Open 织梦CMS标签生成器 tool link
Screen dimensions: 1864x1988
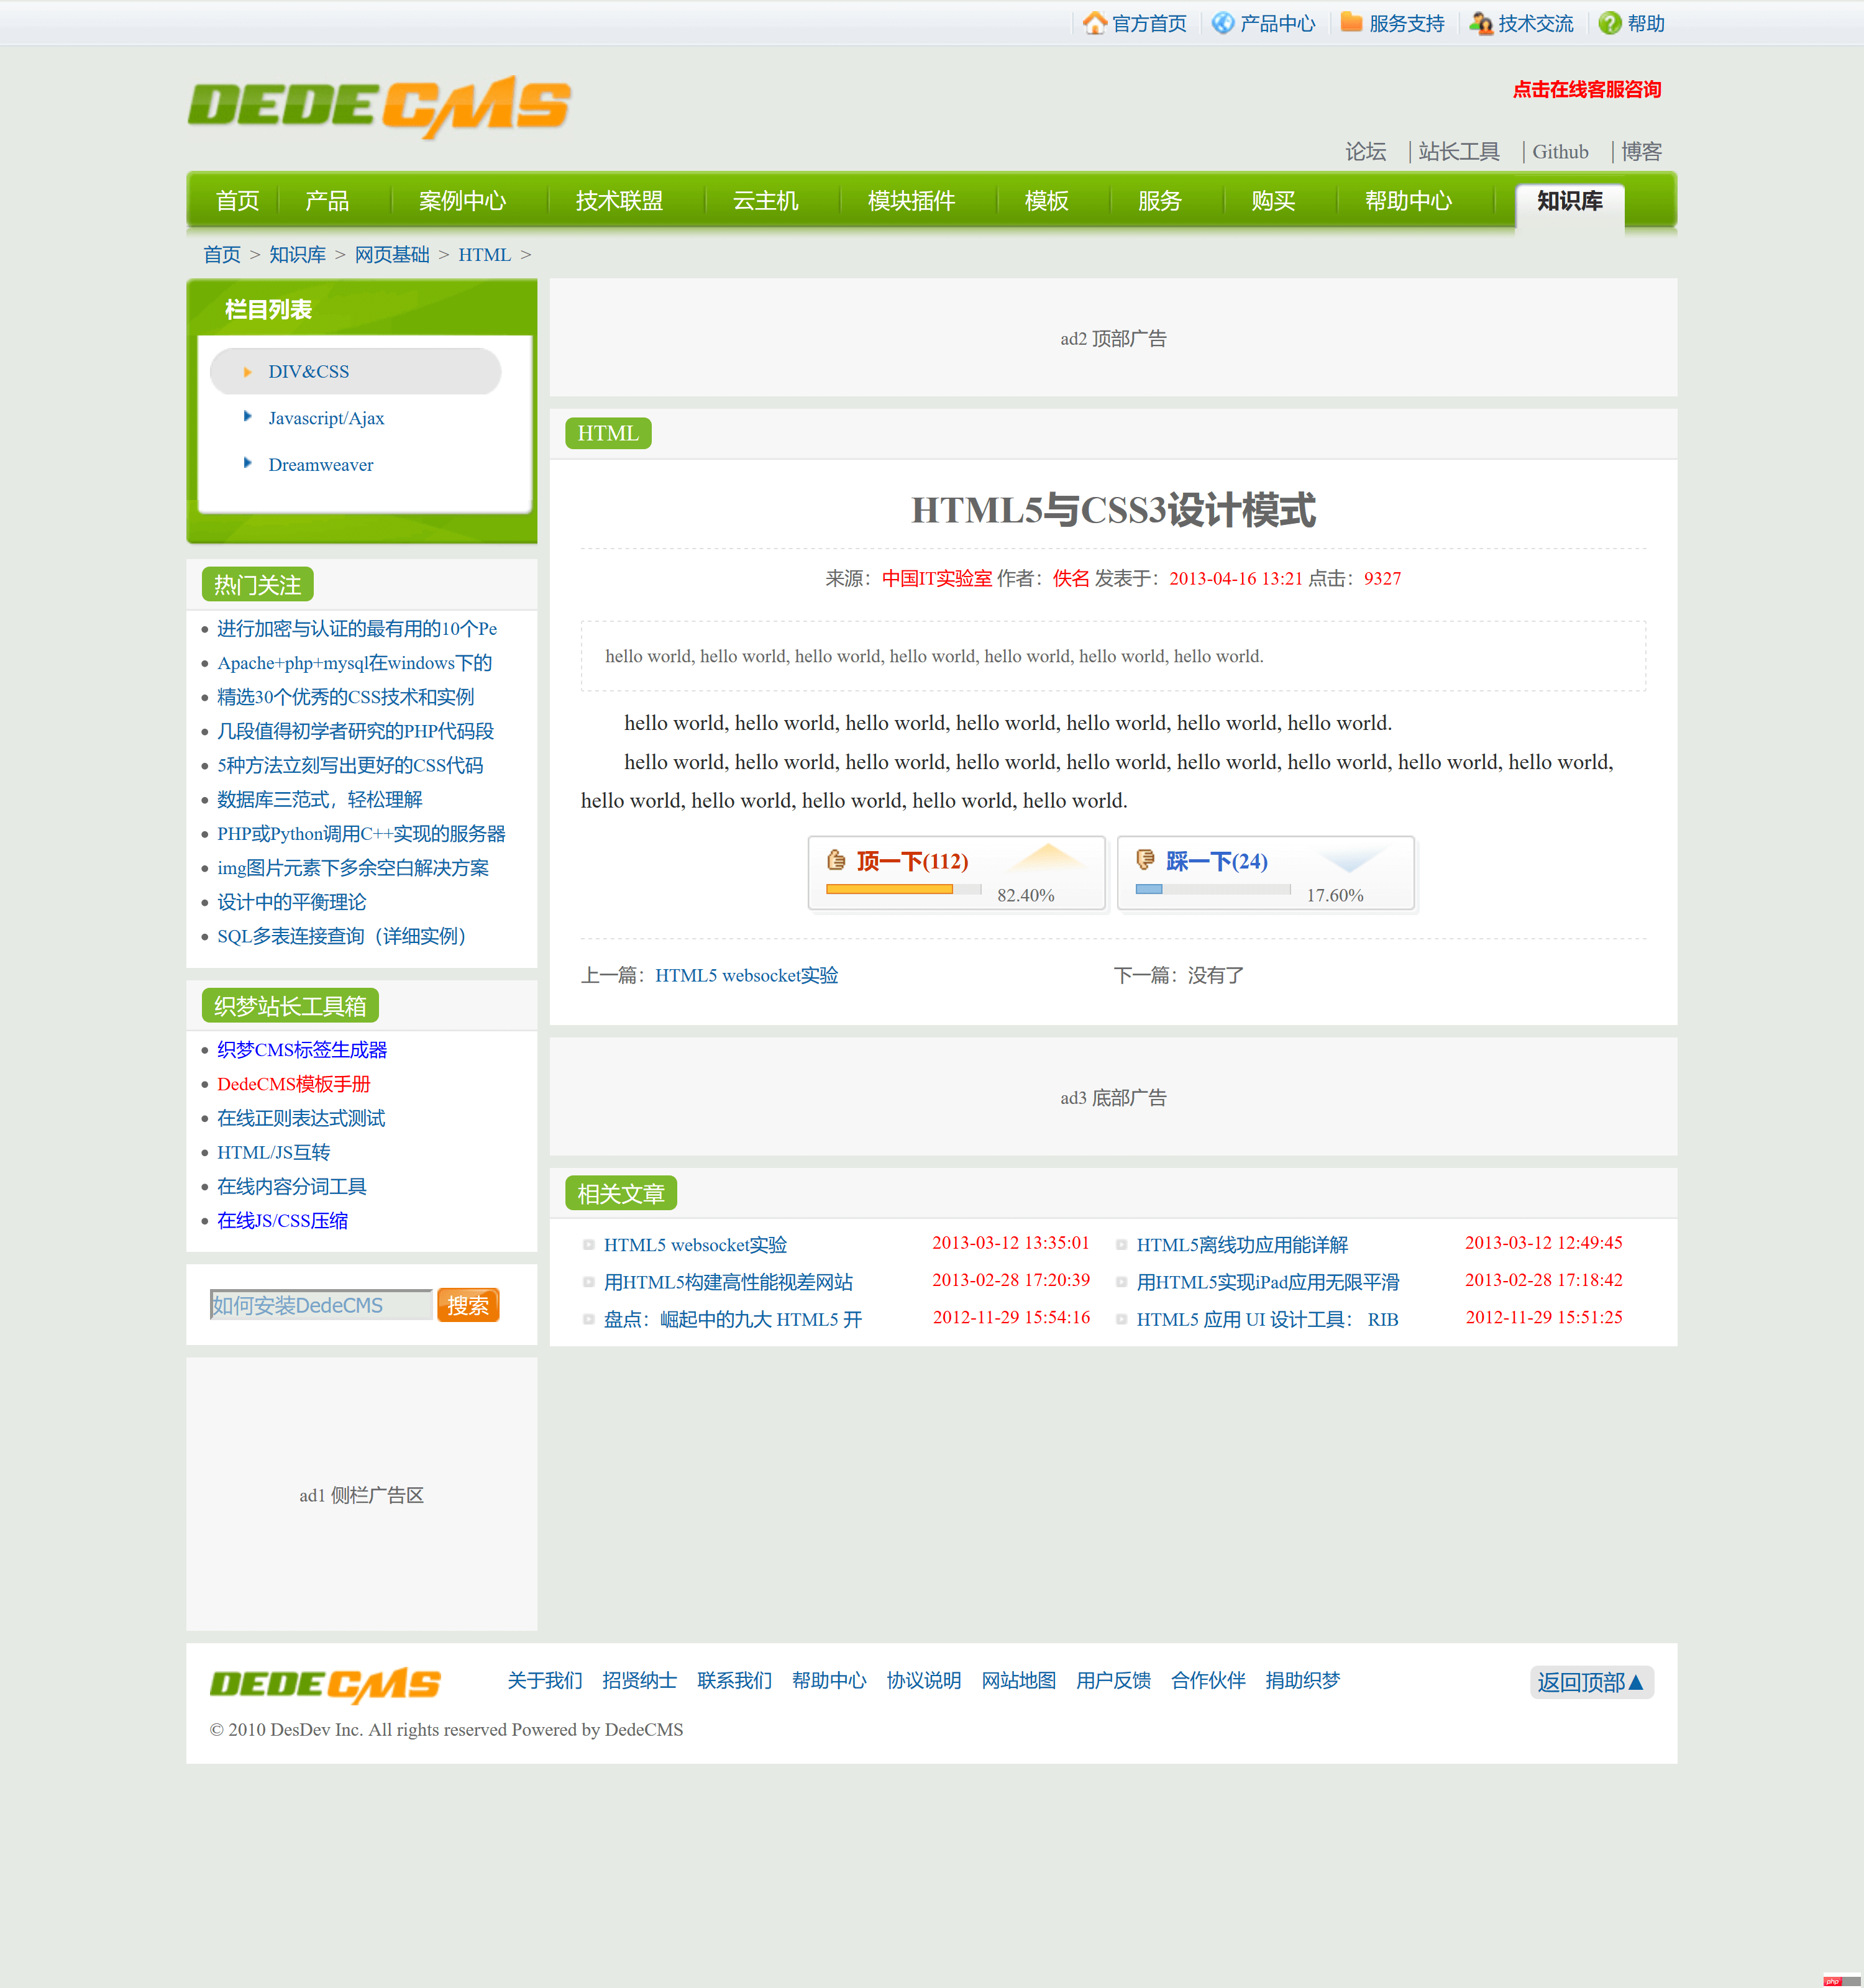[302, 1050]
